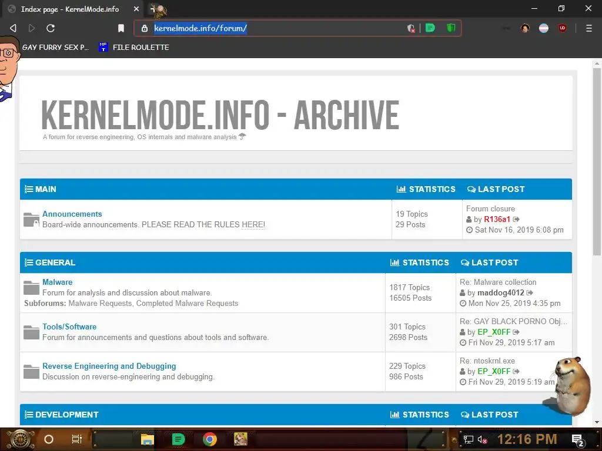Click the folder icon beside Malware
The height and width of the screenshot is (451, 602).
(31, 288)
